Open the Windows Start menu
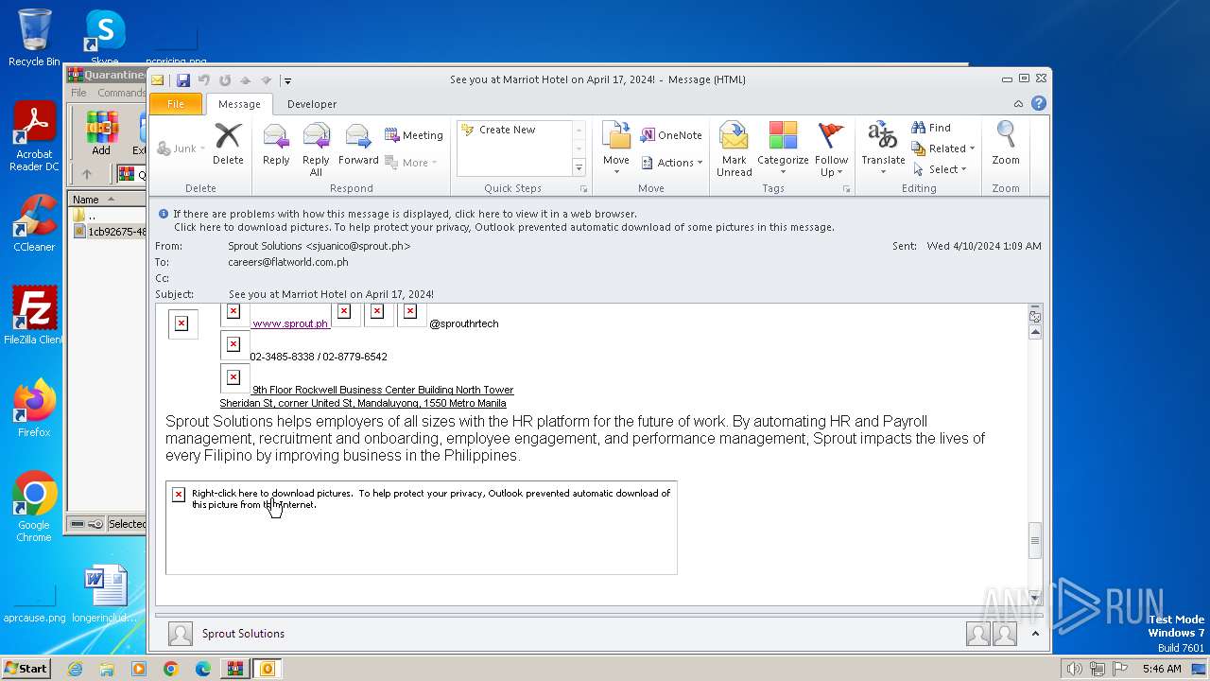The height and width of the screenshot is (681, 1210). (x=26, y=669)
